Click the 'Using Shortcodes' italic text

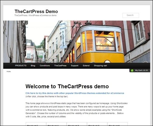coord(119,103)
